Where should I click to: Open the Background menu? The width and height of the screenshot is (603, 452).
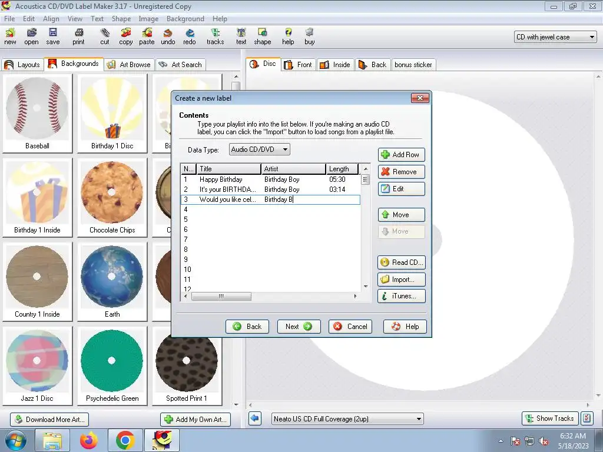[x=185, y=19]
